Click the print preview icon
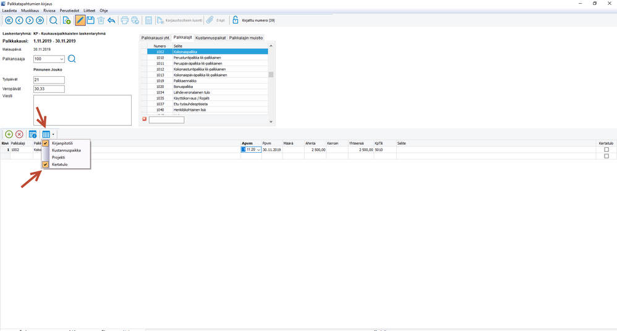617x331 pixels. coord(135,20)
